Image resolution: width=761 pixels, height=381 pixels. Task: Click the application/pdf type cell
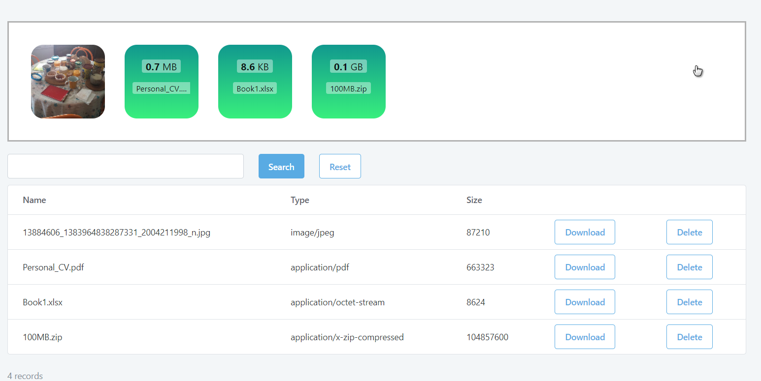[320, 267]
